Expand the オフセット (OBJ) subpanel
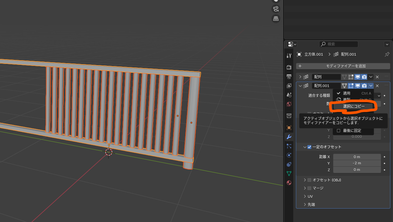393x222 pixels. coord(305,180)
